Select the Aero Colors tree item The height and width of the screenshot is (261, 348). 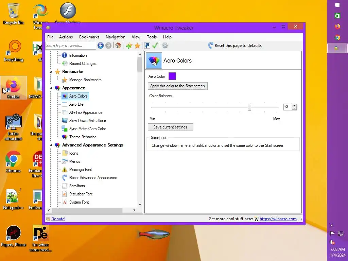click(x=75, y=96)
